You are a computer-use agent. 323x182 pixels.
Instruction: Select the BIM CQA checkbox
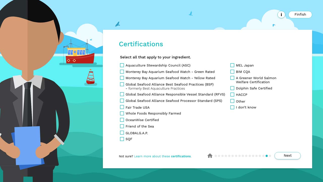(232, 72)
